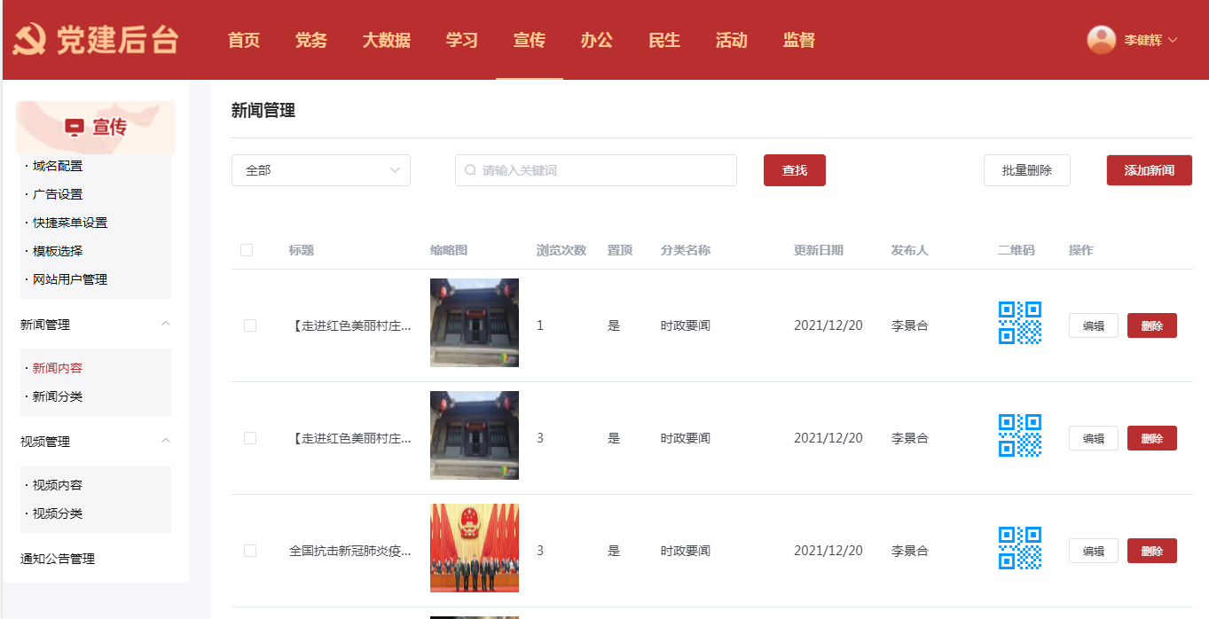Collapse the 视频管理 sidebar section
This screenshot has height=619, width=1209.
(x=166, y=442)
